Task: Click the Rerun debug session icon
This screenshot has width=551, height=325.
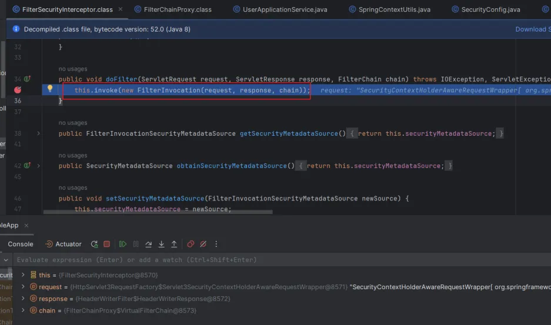Action: 94,244
